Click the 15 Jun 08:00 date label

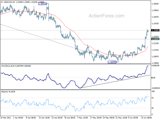[x=146, y=118]
